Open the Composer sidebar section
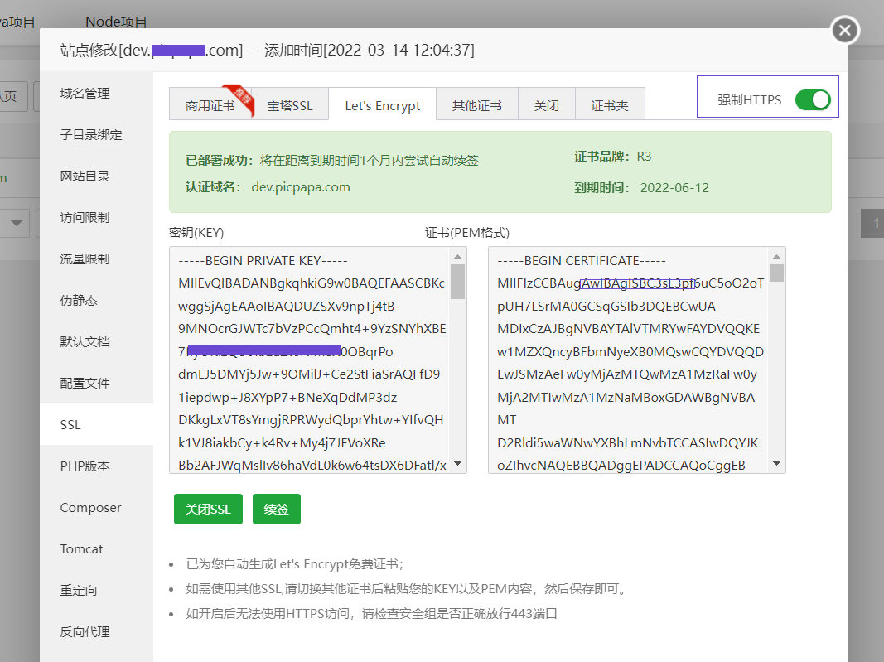This screenshot has width=884, height=662. point(92,507)
